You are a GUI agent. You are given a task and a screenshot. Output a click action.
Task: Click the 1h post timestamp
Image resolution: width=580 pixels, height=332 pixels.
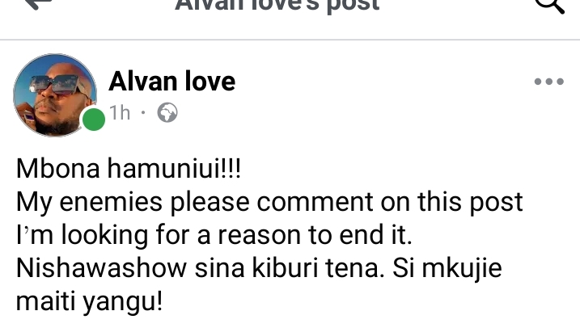pyautogui.click(x=120, y=112)
